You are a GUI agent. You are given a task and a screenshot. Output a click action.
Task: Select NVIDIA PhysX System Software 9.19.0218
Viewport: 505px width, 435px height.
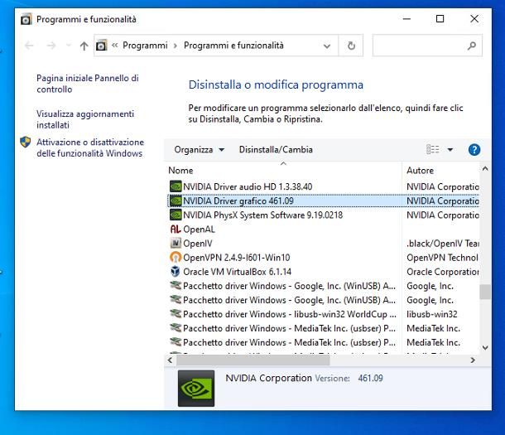point(262,215)
